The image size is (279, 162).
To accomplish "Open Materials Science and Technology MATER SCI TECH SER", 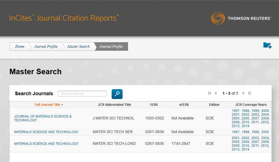I will tap(46, 132).
